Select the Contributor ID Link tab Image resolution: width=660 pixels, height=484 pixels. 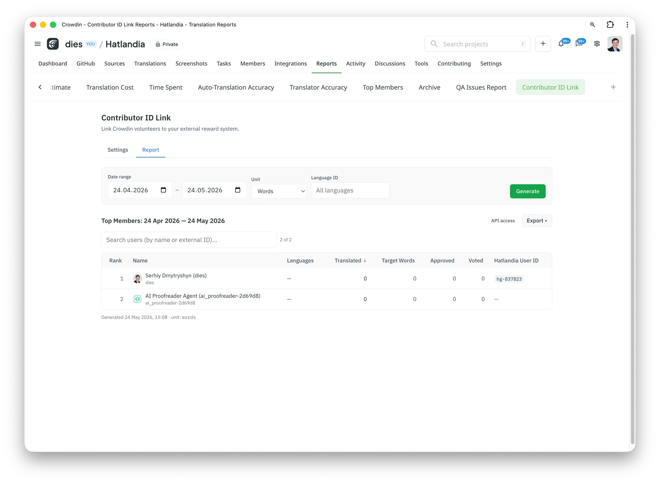pos(550,87)
